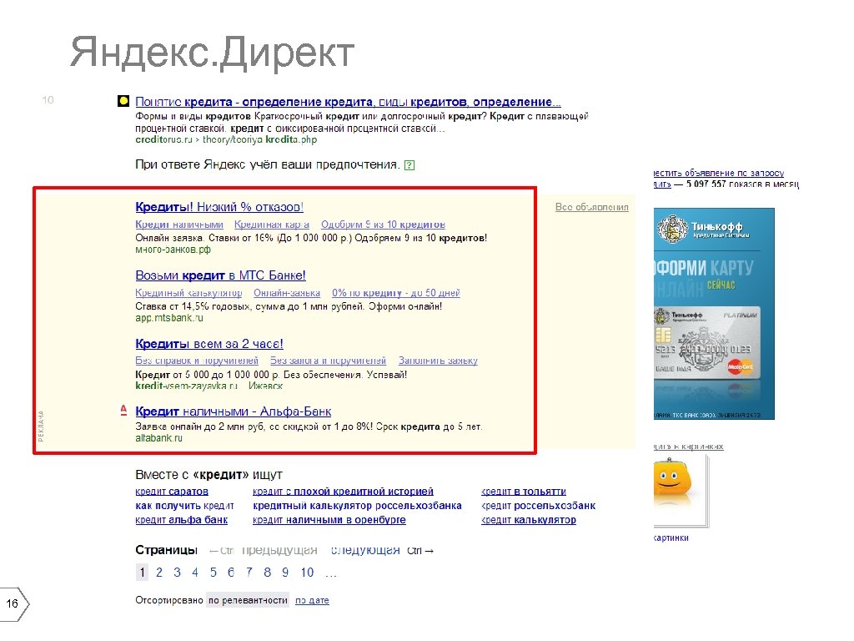This screenshot has width=854, height=641.
Task: Go to results page 9
Action: point(285,573)
